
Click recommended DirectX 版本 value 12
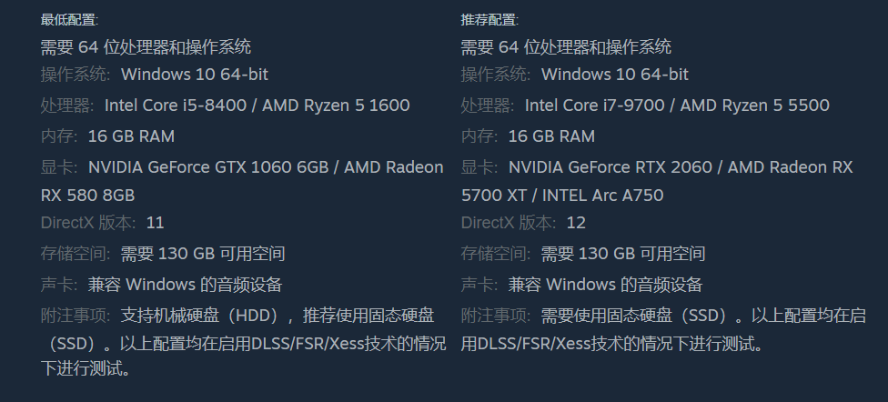(x=576, y=223)
